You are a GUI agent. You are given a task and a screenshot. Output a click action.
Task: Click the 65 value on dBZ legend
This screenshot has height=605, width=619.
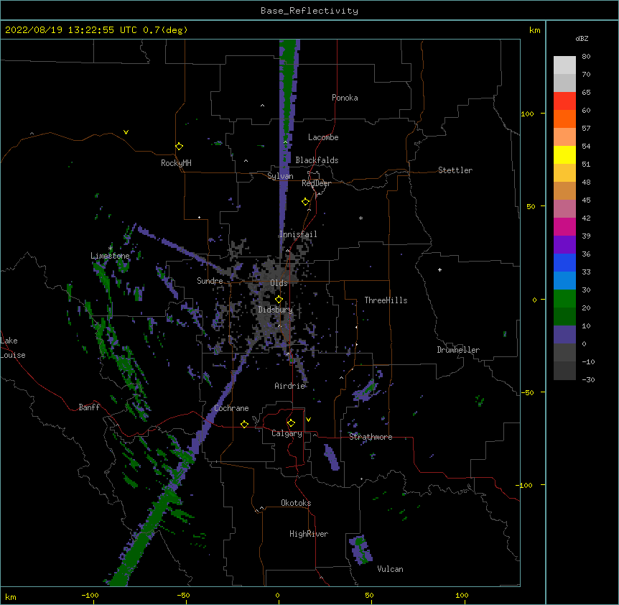coord(586,93)
